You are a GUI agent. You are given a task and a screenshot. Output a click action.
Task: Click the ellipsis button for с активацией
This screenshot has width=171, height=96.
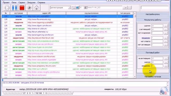[x=166, y=29]
